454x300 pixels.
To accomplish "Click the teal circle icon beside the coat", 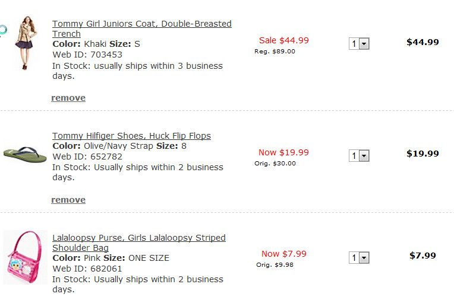I will (3, 30).
